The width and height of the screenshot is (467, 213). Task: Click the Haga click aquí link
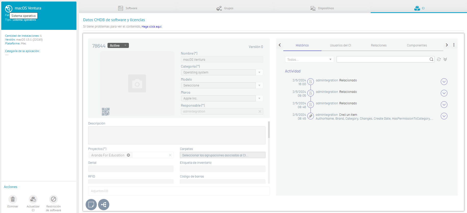tap(152, 27)
